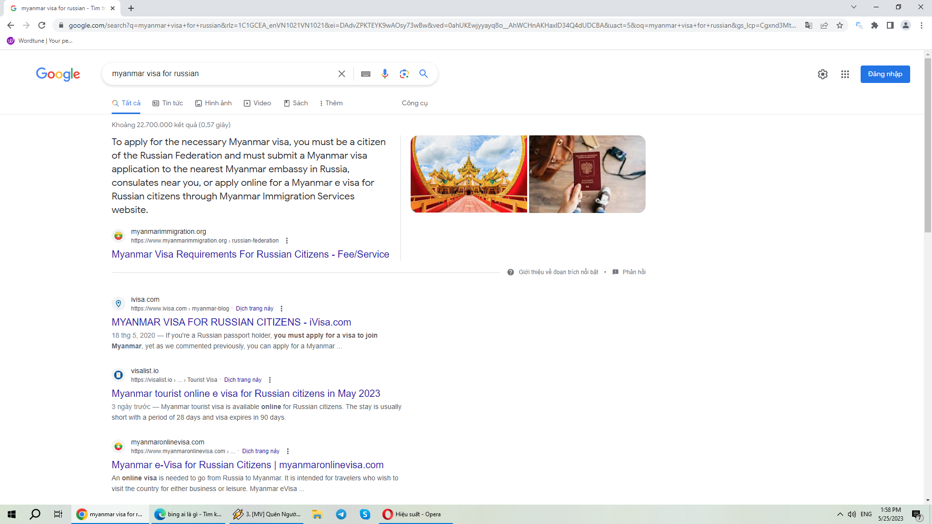Screen dimensions: 932x524
Task: Share this page from the address bar
Action: [x=824, y=25]
